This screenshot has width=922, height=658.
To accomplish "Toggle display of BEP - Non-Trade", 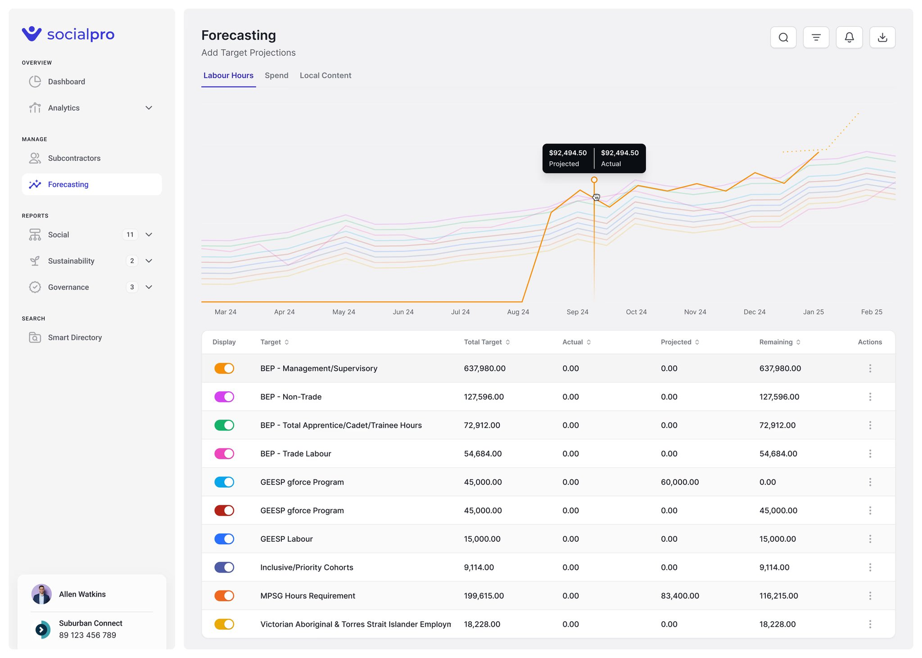I will tap(224, 397).
